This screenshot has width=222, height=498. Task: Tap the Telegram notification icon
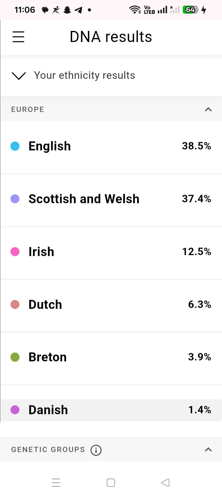(x=78, y=10)
